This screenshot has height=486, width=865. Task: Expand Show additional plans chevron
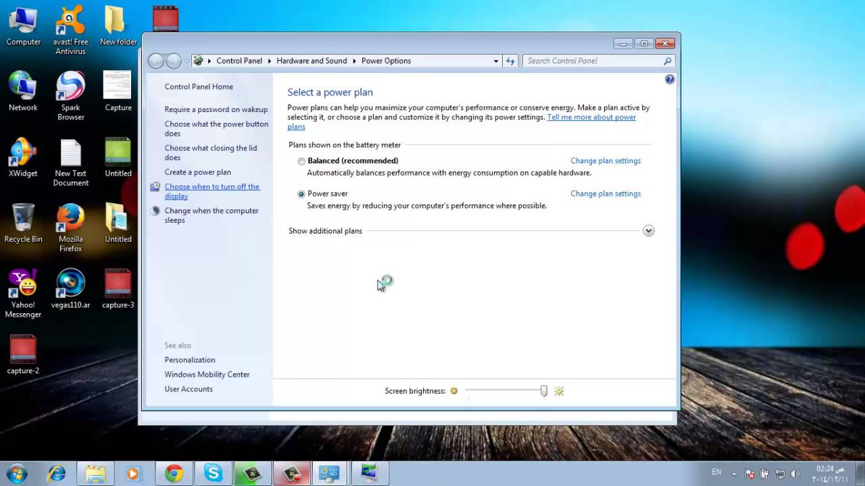pyautogui.click(x=649, y=231)
